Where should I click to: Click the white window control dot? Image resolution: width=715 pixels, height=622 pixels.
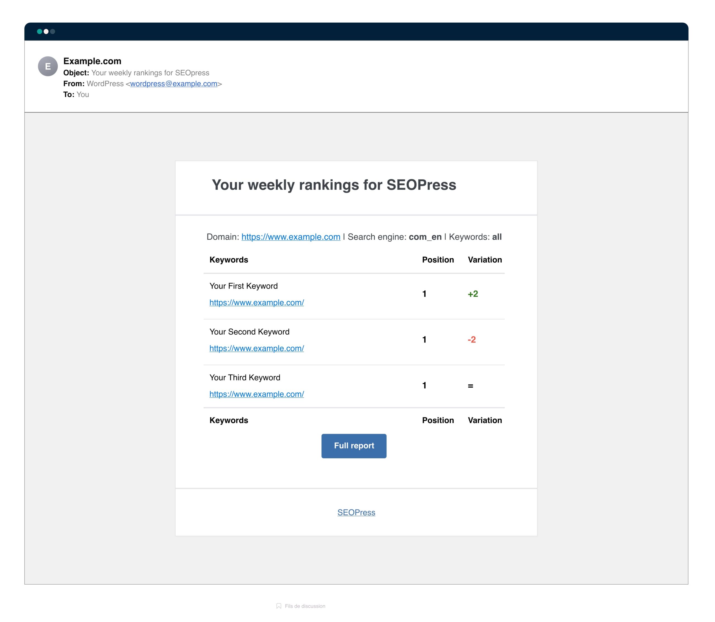point(46,32)
